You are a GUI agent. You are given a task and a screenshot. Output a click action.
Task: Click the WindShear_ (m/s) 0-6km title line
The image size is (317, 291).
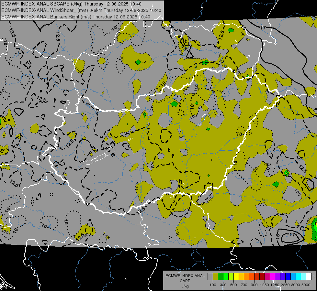coord(81,10)
